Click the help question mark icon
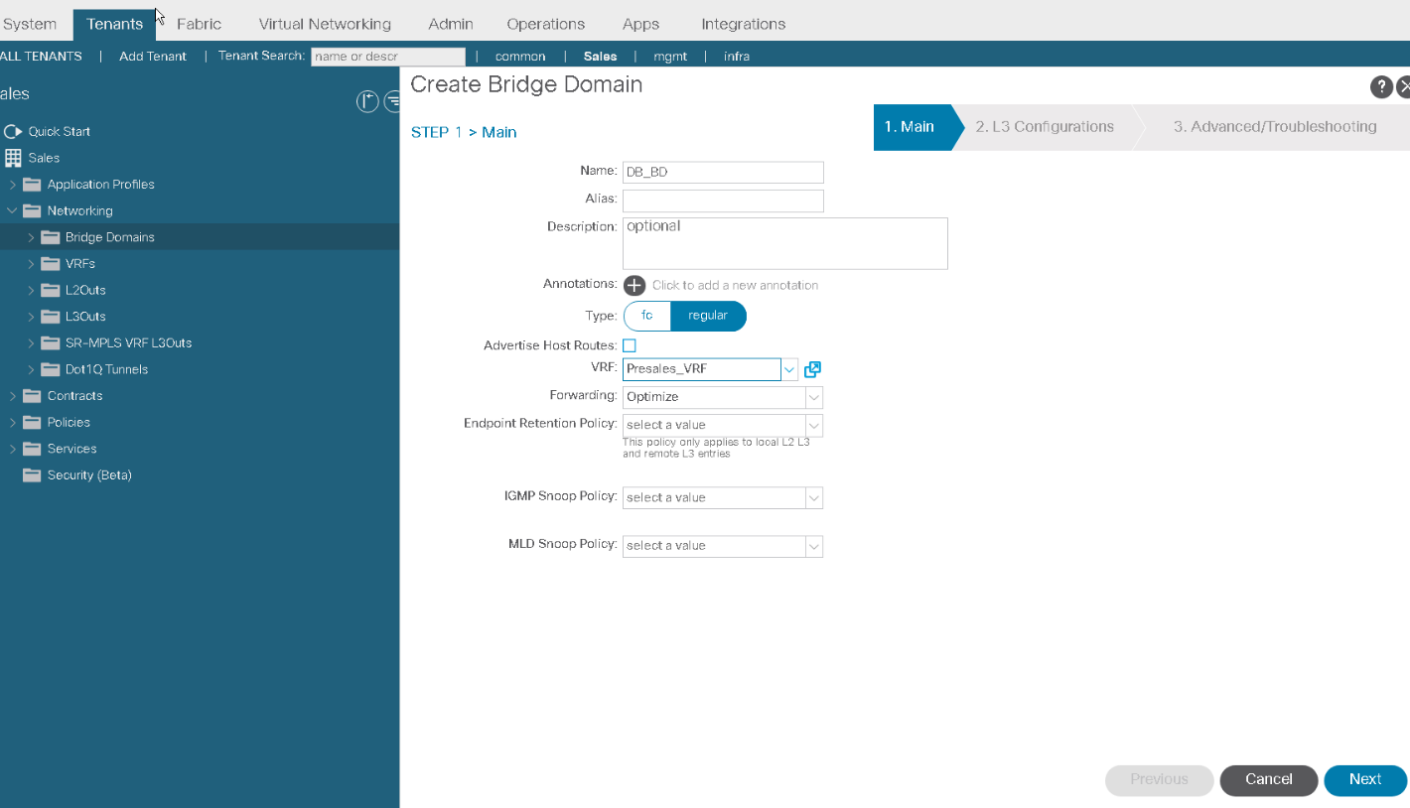The height and width of the screenshot is (808, 1410). [1381, 87]
